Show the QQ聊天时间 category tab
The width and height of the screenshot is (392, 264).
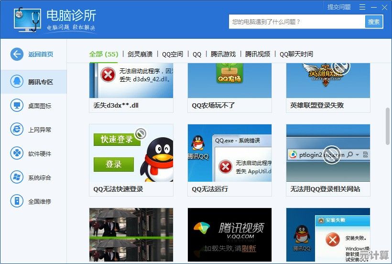point(296,54)
